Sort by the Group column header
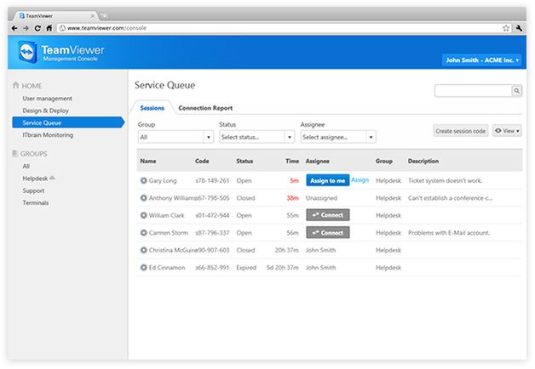Image resolution: width=535 pixels, height=369 pixels. pyautogui.click(x=384, y=161)
